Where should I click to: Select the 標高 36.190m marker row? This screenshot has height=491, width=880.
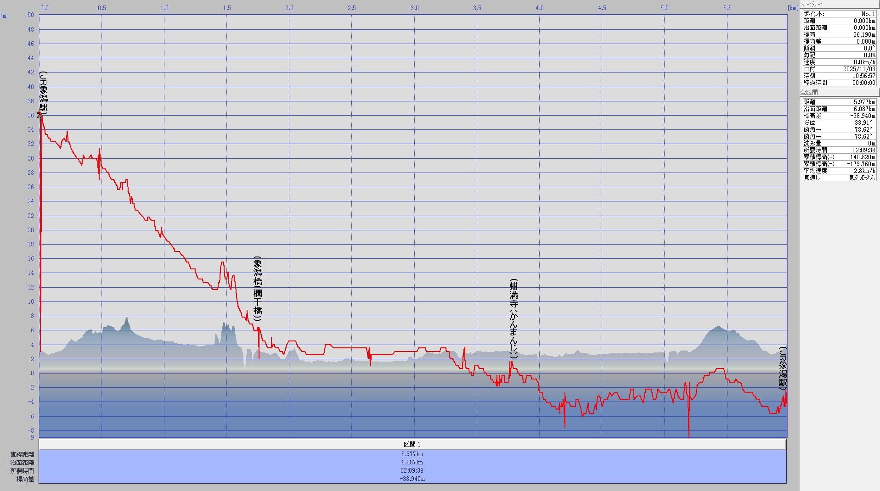pos(839,34)
